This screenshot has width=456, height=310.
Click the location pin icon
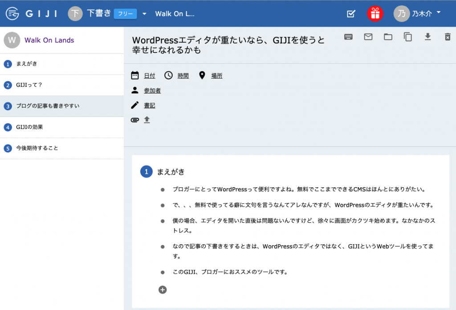[202, 75]
